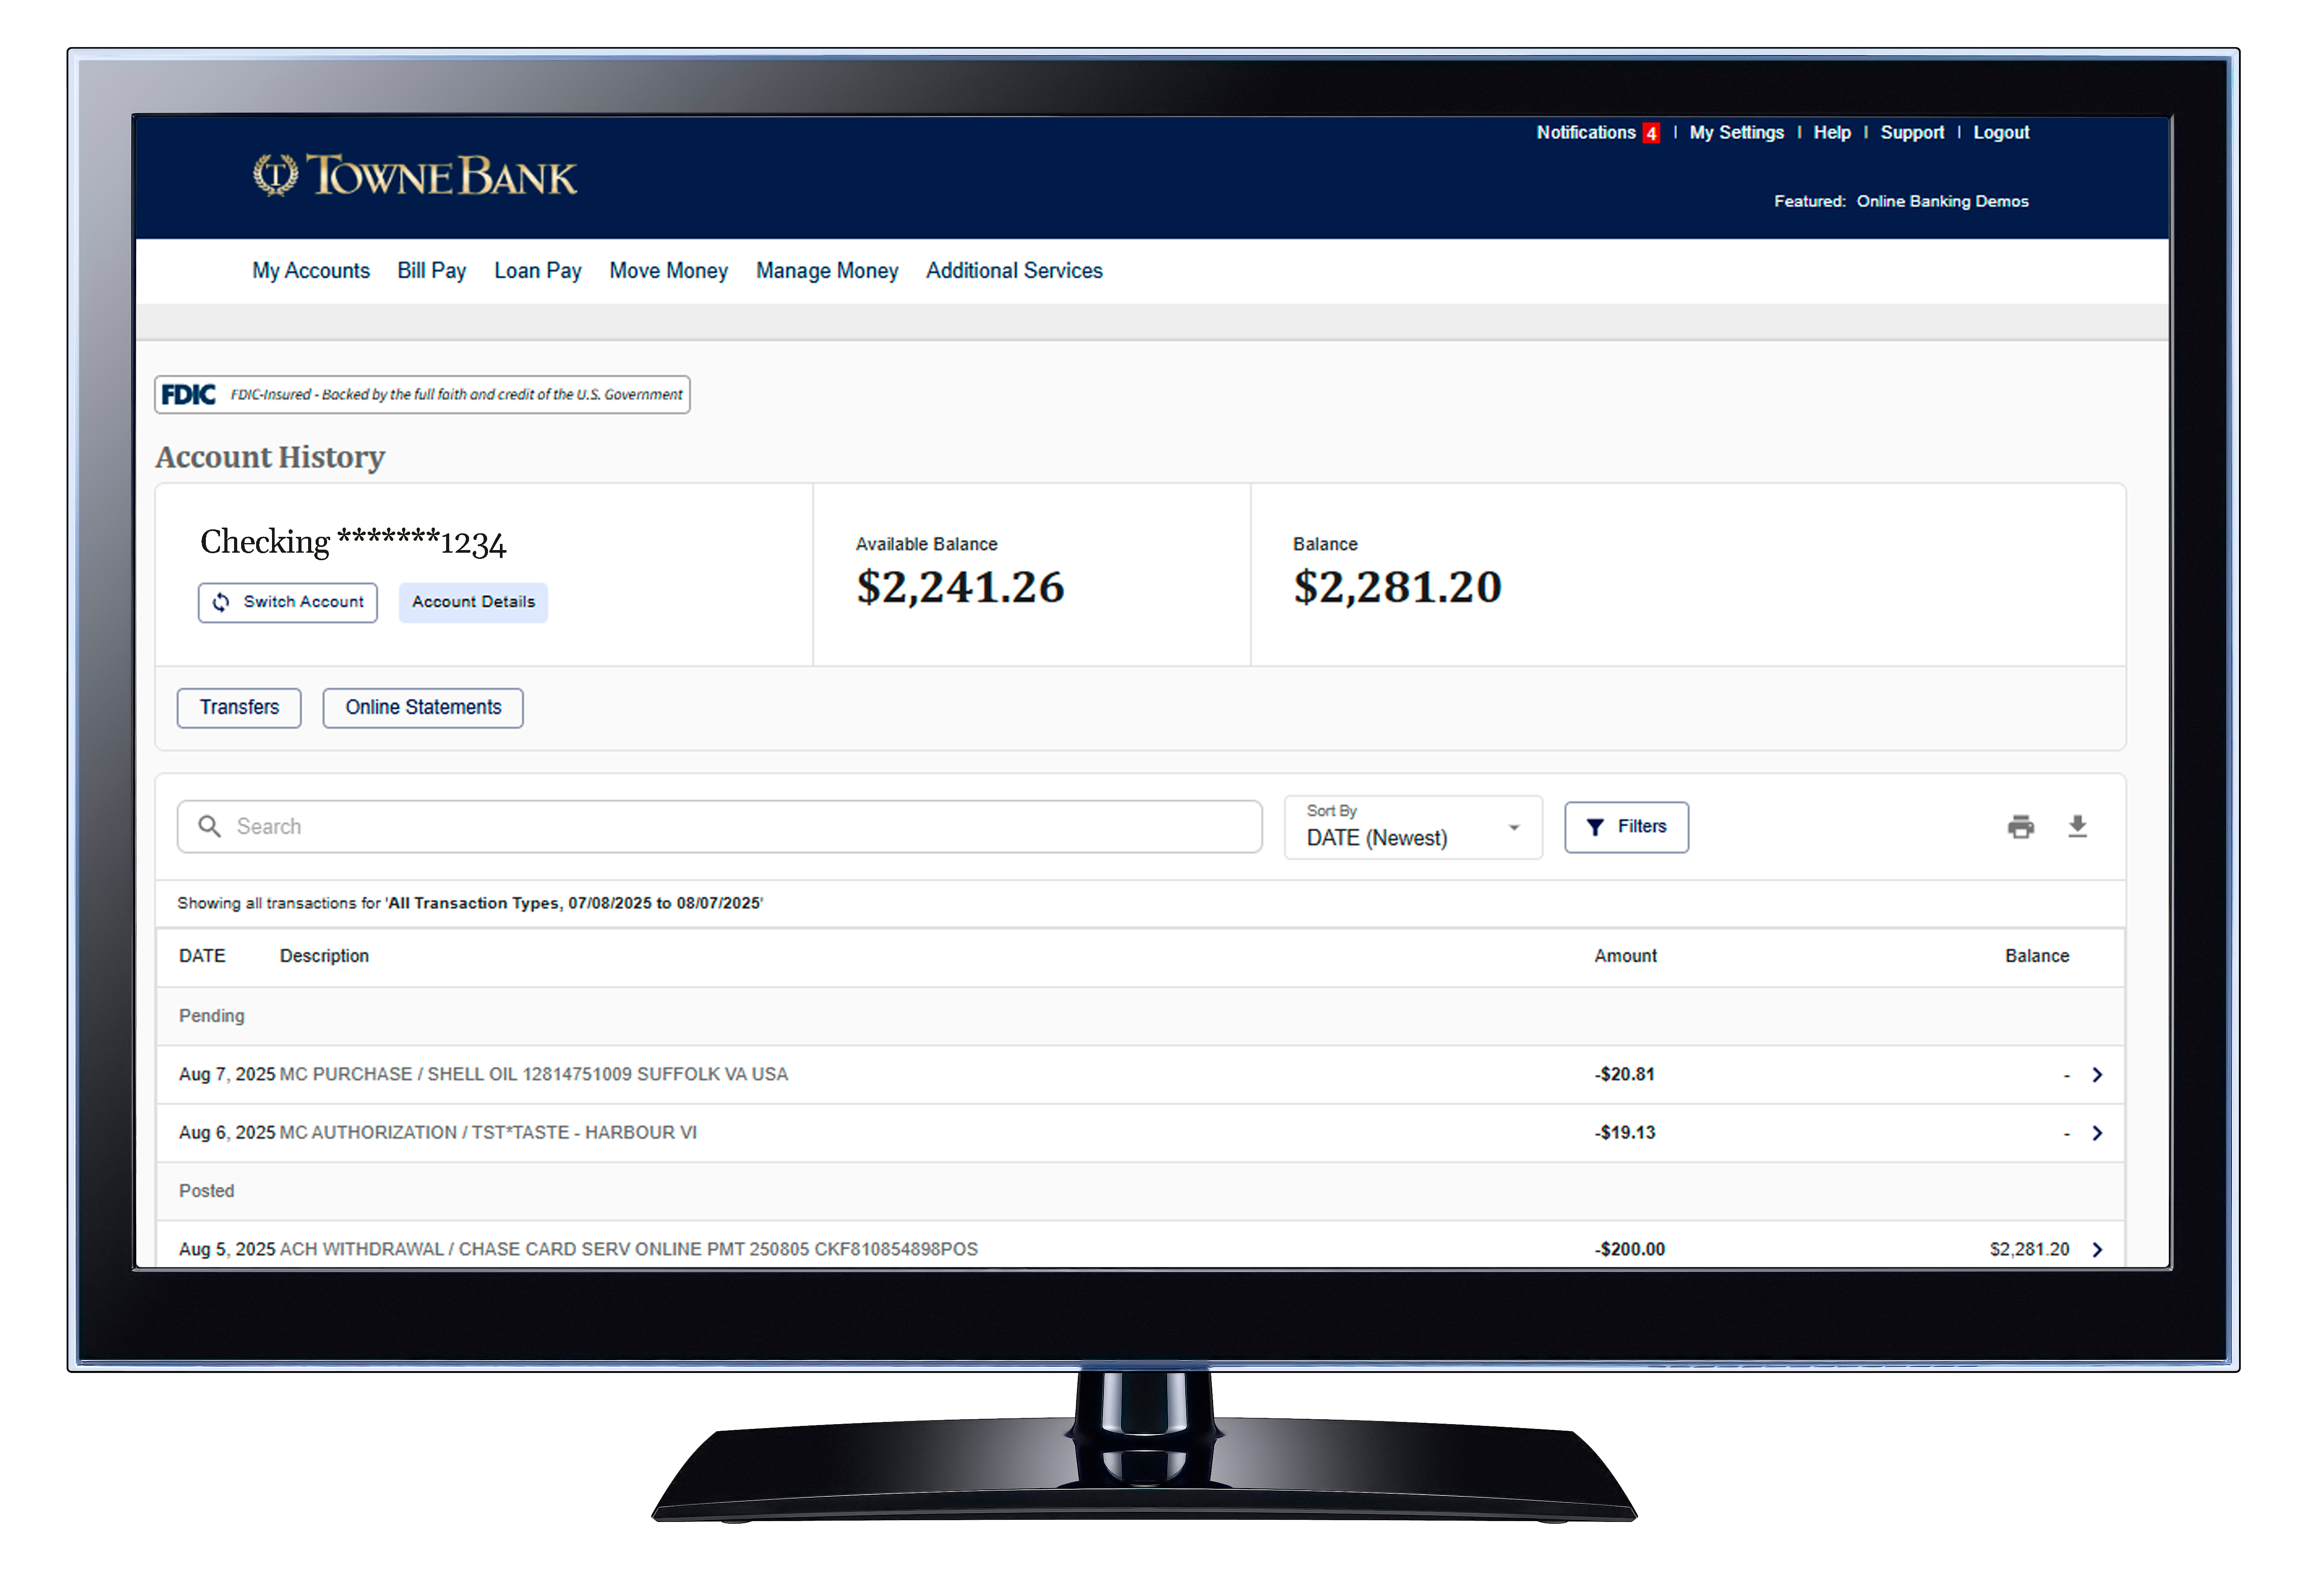Click the $2,241.26 available balance
The image size is (2302, 1596).
pos(960,587)
